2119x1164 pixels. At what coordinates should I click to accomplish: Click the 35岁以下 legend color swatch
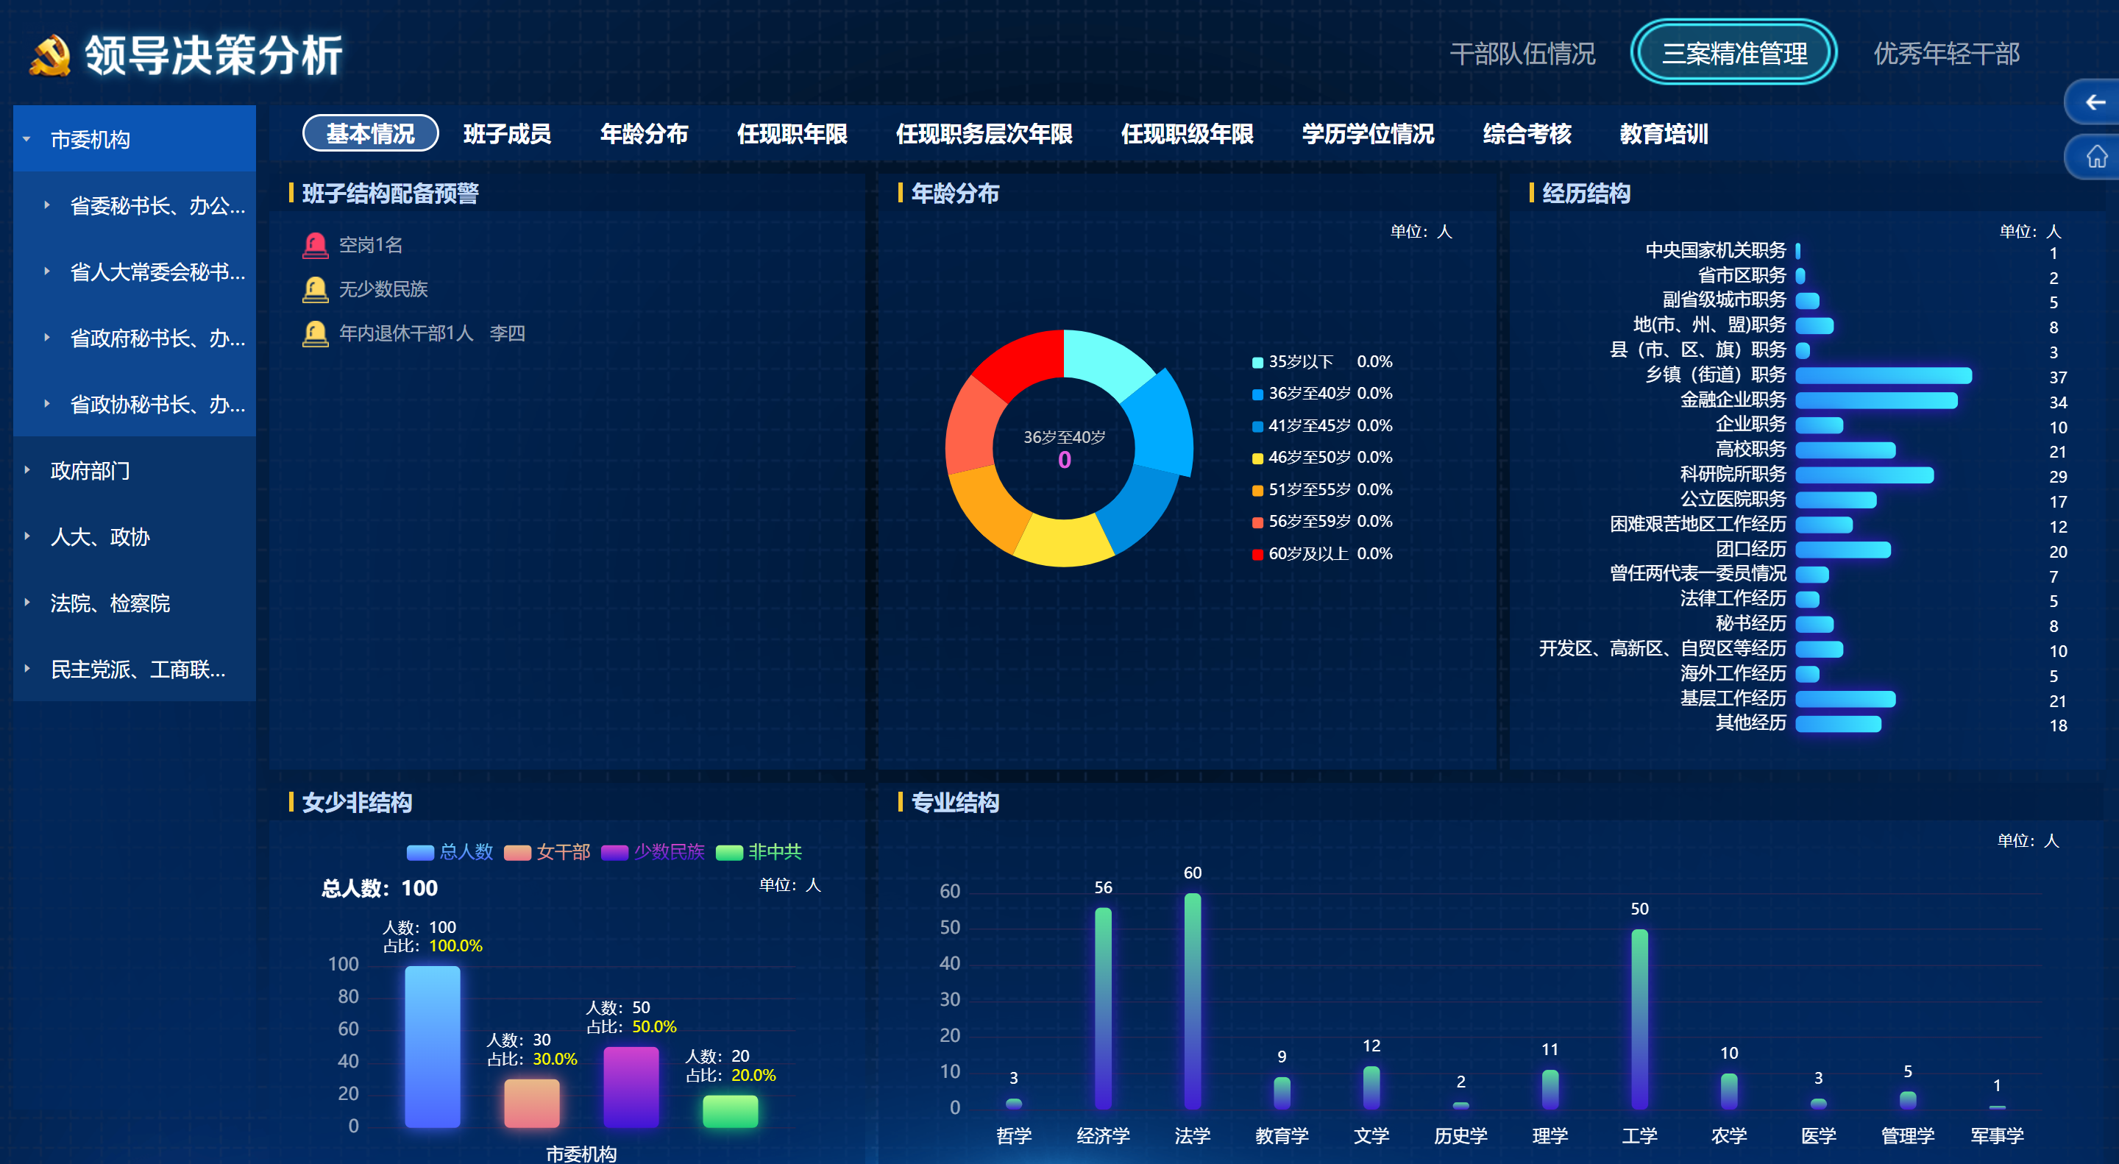point(1257,362)
